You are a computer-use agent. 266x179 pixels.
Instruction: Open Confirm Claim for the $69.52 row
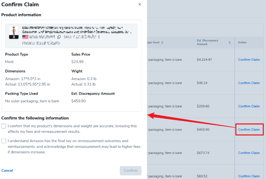(x=249, y=176)
